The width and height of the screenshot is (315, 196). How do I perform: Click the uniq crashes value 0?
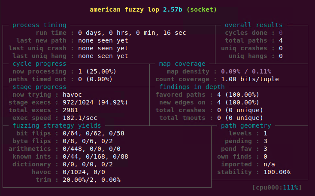(x=281, y=48)
